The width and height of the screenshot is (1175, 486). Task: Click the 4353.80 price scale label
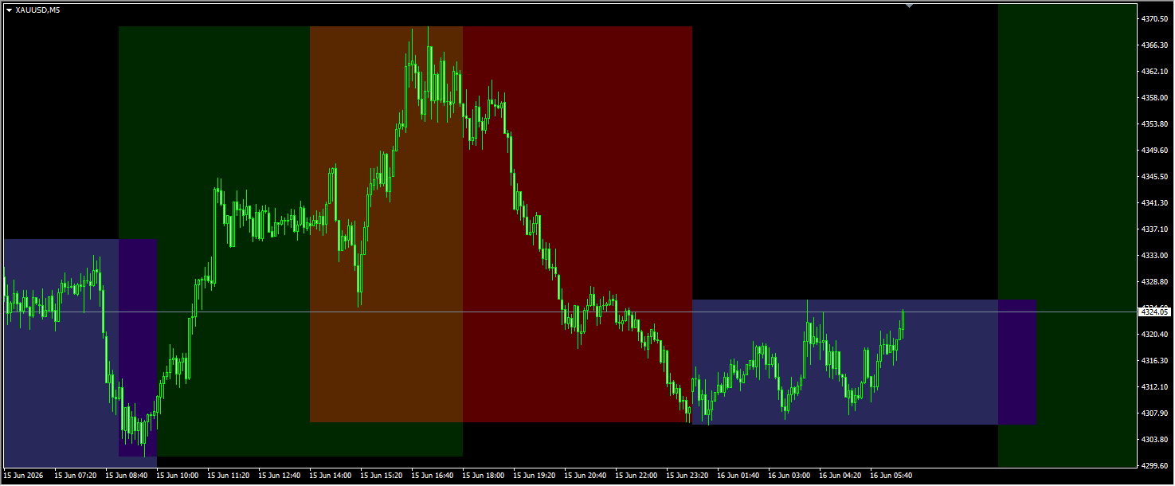[x=1153, y=123]
